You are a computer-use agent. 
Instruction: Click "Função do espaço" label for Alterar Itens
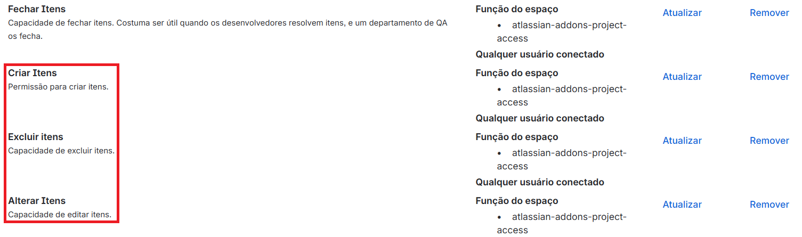coord(516,201)
